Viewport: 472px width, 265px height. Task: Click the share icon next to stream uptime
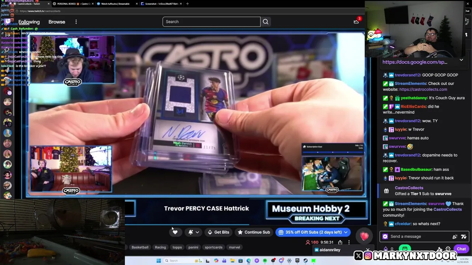(340, 243)
